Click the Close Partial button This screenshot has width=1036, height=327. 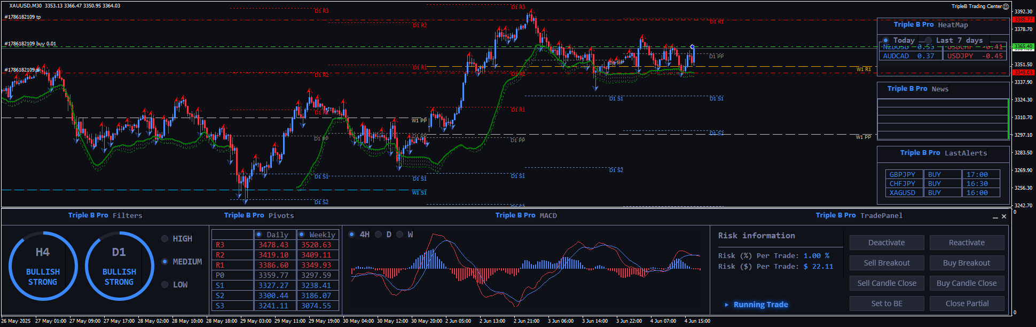click(x=967, y=303)
